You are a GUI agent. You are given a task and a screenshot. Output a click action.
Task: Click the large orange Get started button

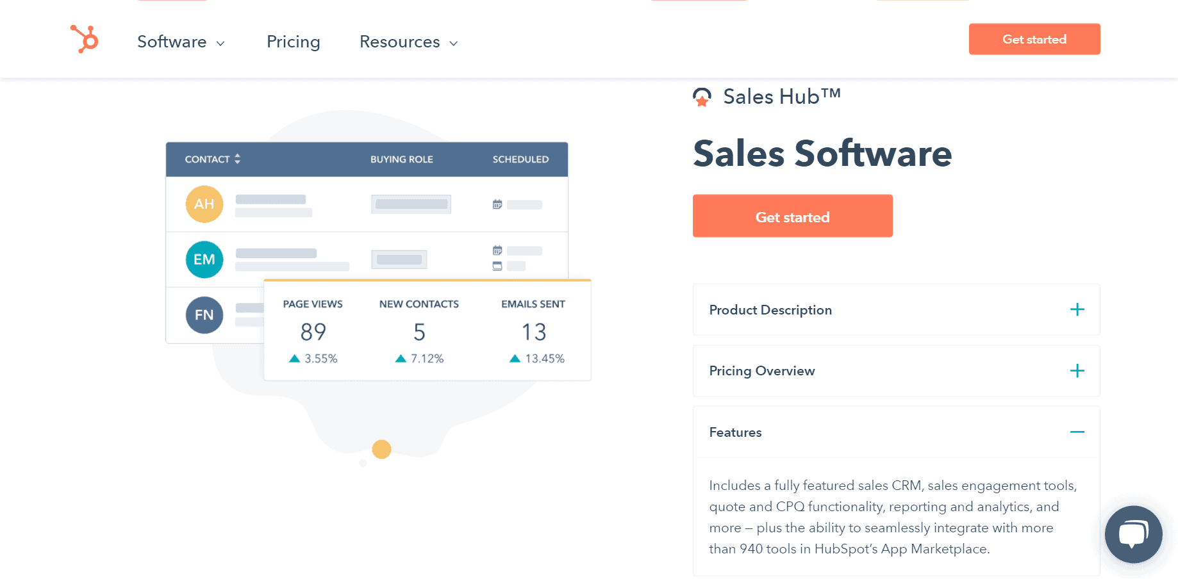pyautogui.click(x=792, y=216)
